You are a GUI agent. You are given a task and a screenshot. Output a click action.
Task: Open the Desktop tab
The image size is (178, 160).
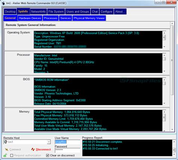10,12
